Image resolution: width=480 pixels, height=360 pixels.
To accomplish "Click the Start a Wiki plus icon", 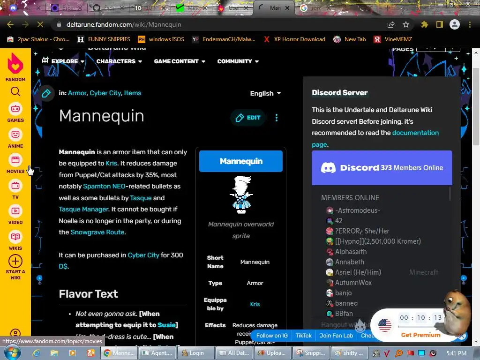I will pyautogui.click(x=15, y=261).
